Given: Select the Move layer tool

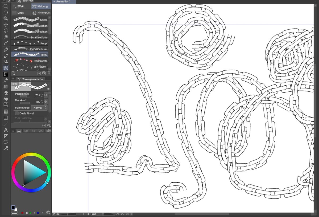Looking at the screenshot, I should [x=6, y=25].
